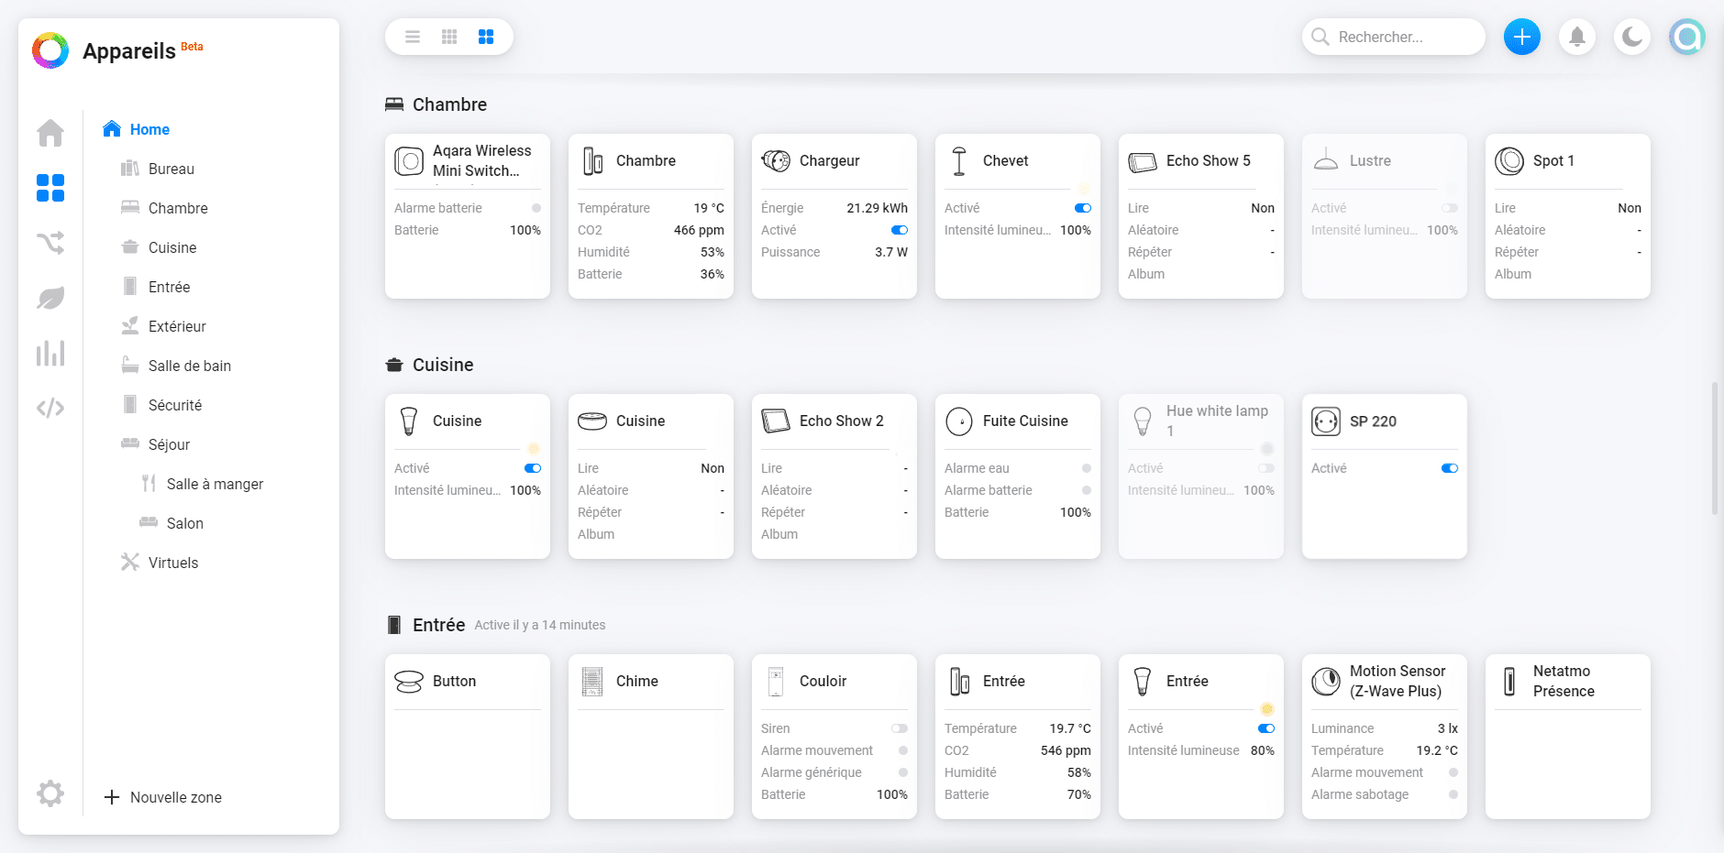Viewport: 1724px width, 853px height.
Task: Click the Homey rainbow logo
Action: [50, 50]
